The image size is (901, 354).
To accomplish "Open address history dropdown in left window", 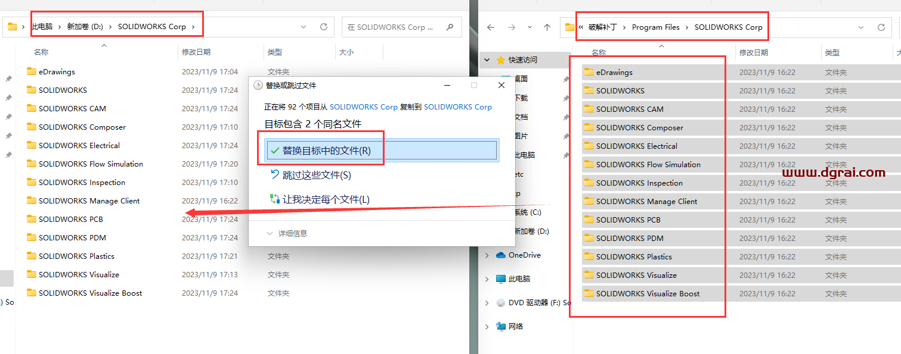I will pos(304,27).
